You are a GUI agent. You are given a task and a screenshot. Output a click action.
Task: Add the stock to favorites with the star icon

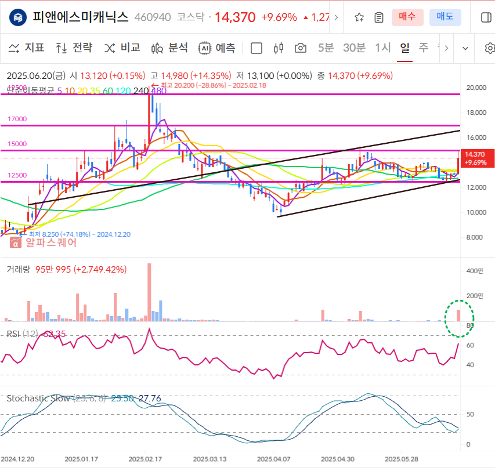(359, 17)
